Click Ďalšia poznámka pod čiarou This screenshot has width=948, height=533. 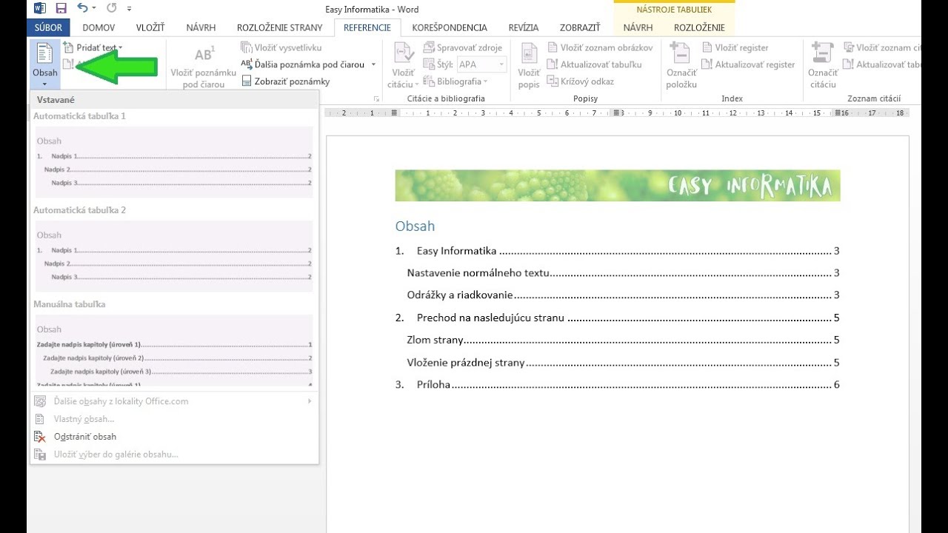(303, 64)
